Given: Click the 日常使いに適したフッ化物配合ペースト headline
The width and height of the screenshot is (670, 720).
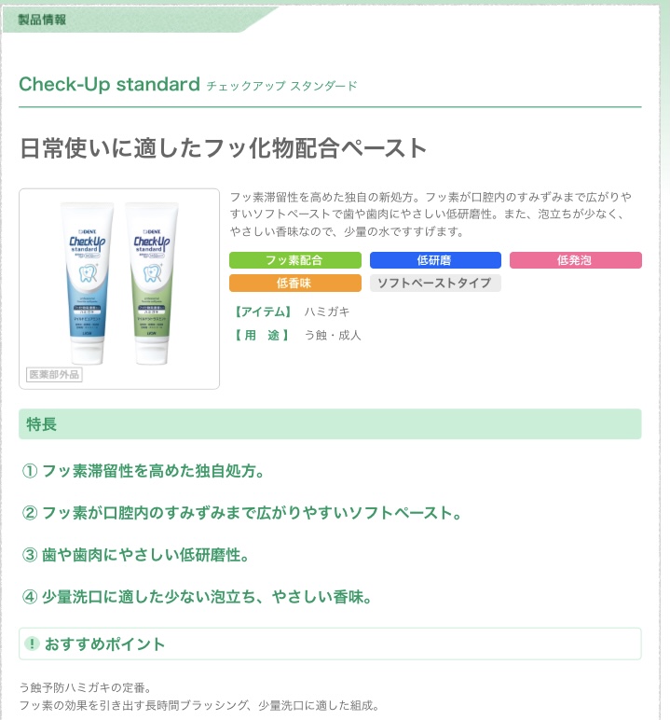Looking at the screenshot, I should [x=224, y=148].
